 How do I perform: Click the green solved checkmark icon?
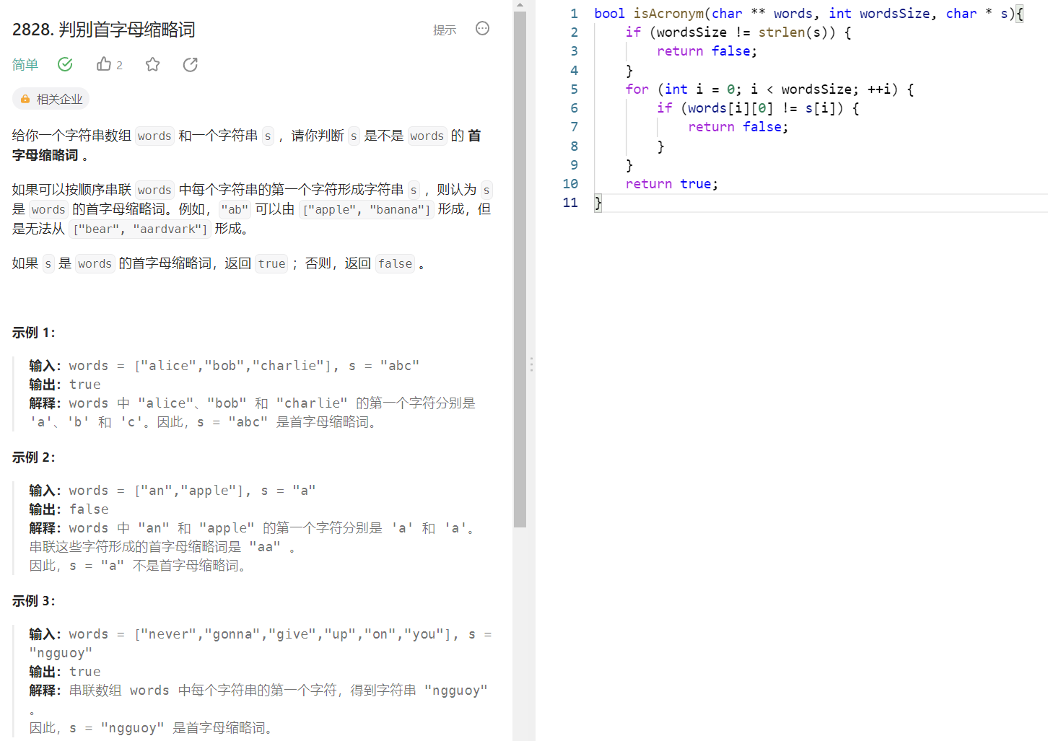65,64
